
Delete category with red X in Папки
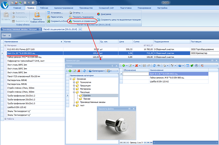[x=79, y=71]
